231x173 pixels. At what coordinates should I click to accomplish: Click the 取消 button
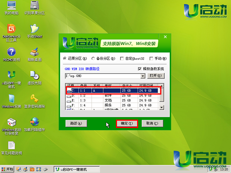(x=152, y=123)
